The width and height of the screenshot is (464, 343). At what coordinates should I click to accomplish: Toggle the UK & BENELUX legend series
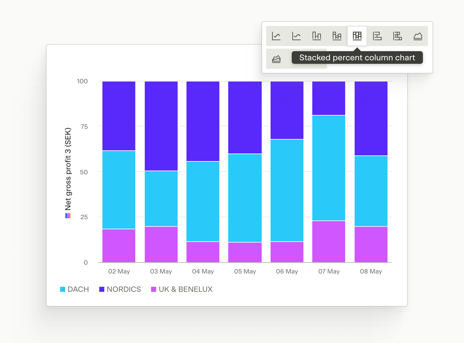[x=182, y=289]
